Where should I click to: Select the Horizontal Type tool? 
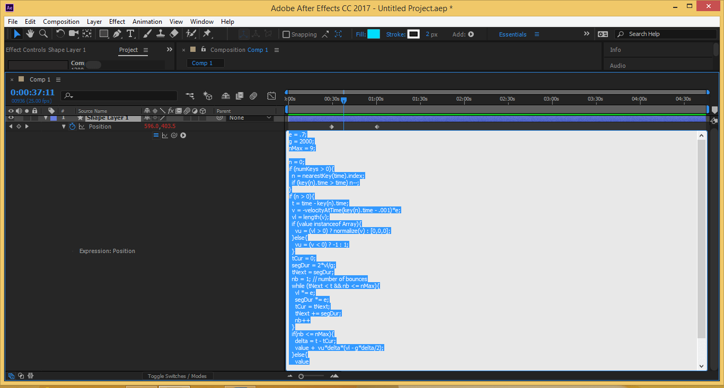click(x=130, y=34)
